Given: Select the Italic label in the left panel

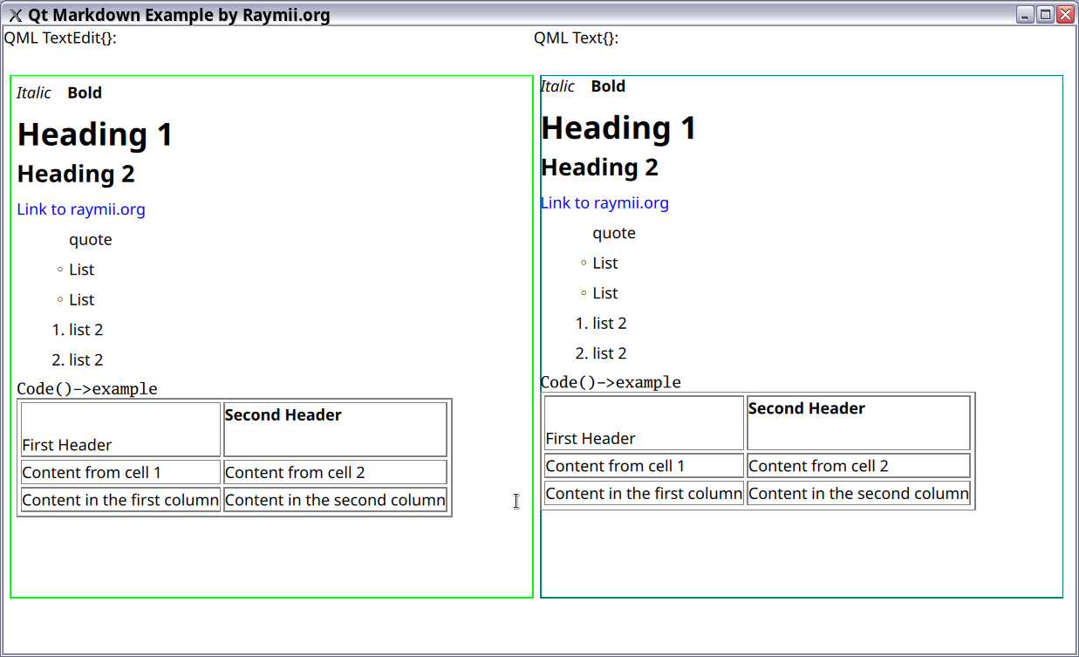Looking at the screenshot, I should (33, 92).
